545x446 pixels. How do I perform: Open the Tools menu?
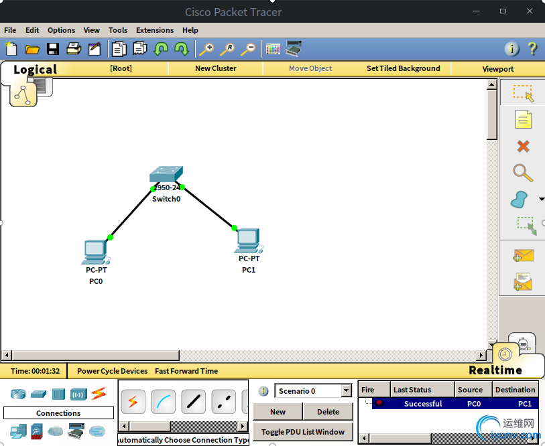pos(118,30)
